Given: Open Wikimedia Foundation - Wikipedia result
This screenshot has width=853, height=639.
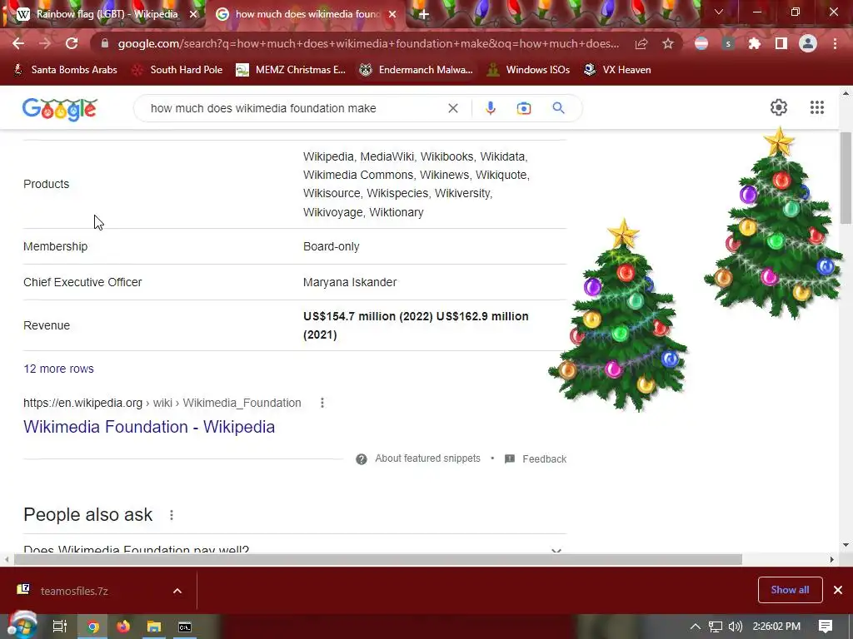Looking at the screenshot, I should coord(149,427).
